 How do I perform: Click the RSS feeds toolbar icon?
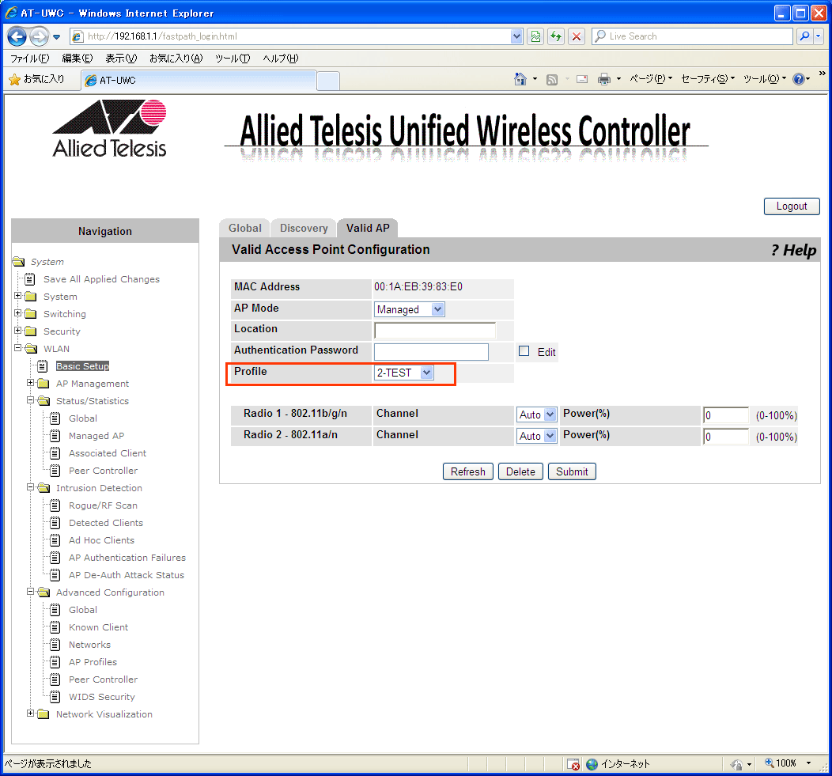pos(552,80)
